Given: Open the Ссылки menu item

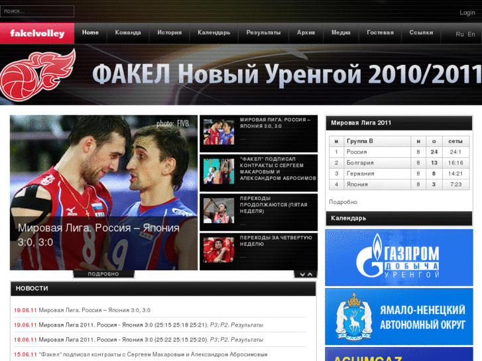Looking at the screenshot, I should [421, 32].
